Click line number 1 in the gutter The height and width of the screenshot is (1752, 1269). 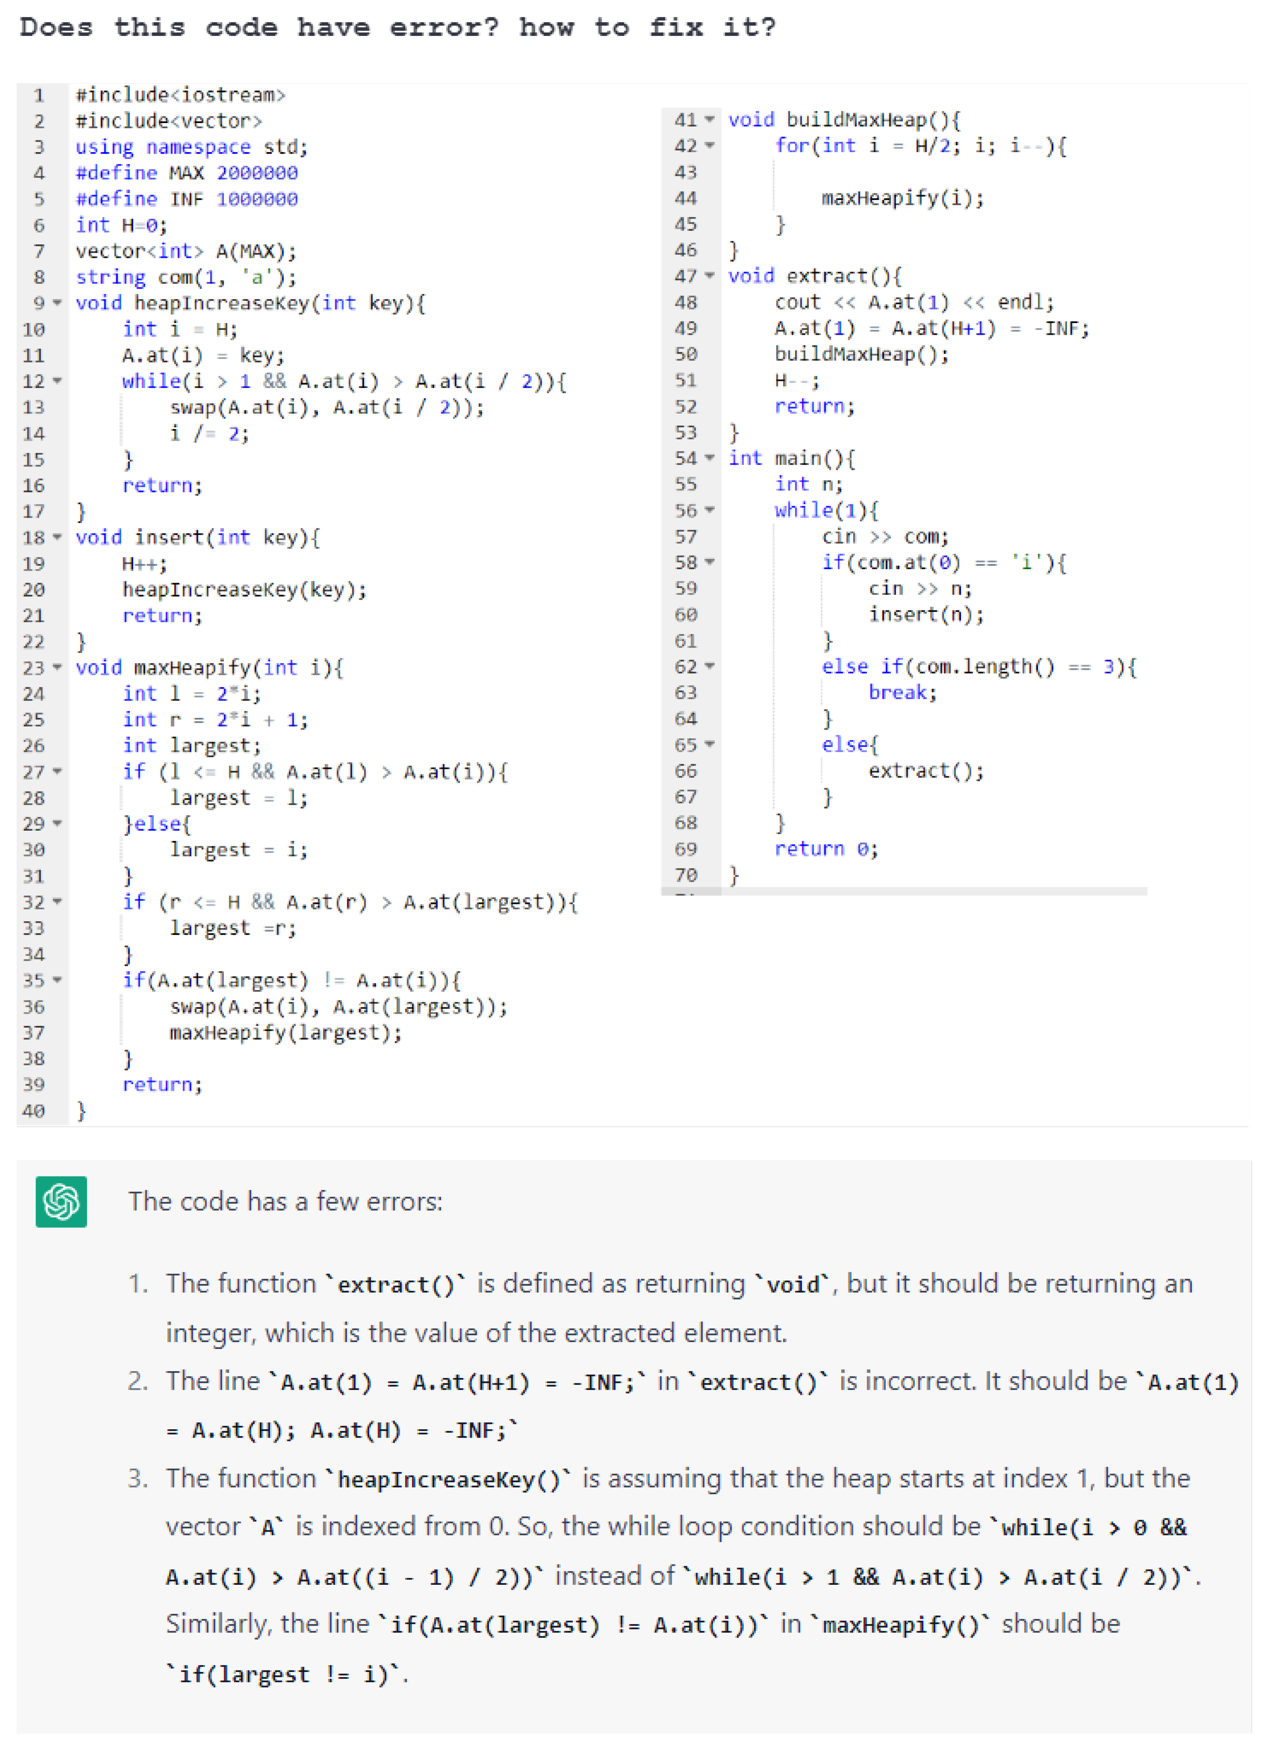(39, 95)
